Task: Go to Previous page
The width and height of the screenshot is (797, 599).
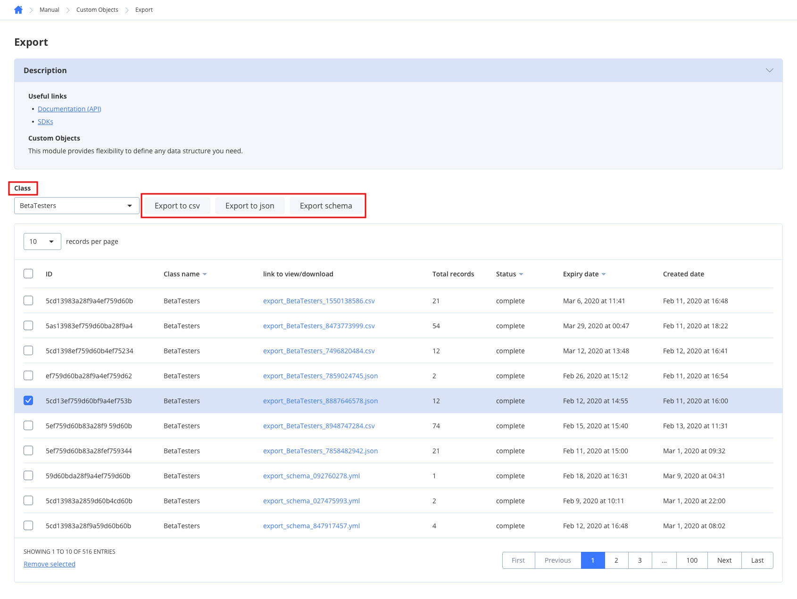Action: [x=558, y=560]
